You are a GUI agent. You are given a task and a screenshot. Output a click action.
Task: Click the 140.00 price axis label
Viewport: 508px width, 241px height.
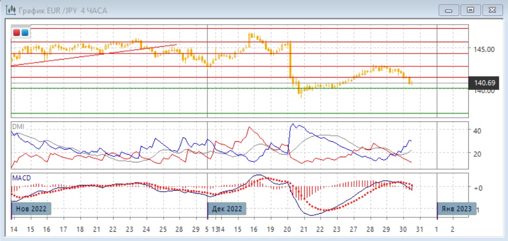pyautogui.click(x=484, y=91)
